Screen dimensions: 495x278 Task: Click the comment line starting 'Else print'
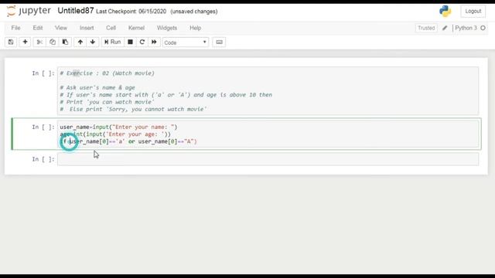[133, 110]
